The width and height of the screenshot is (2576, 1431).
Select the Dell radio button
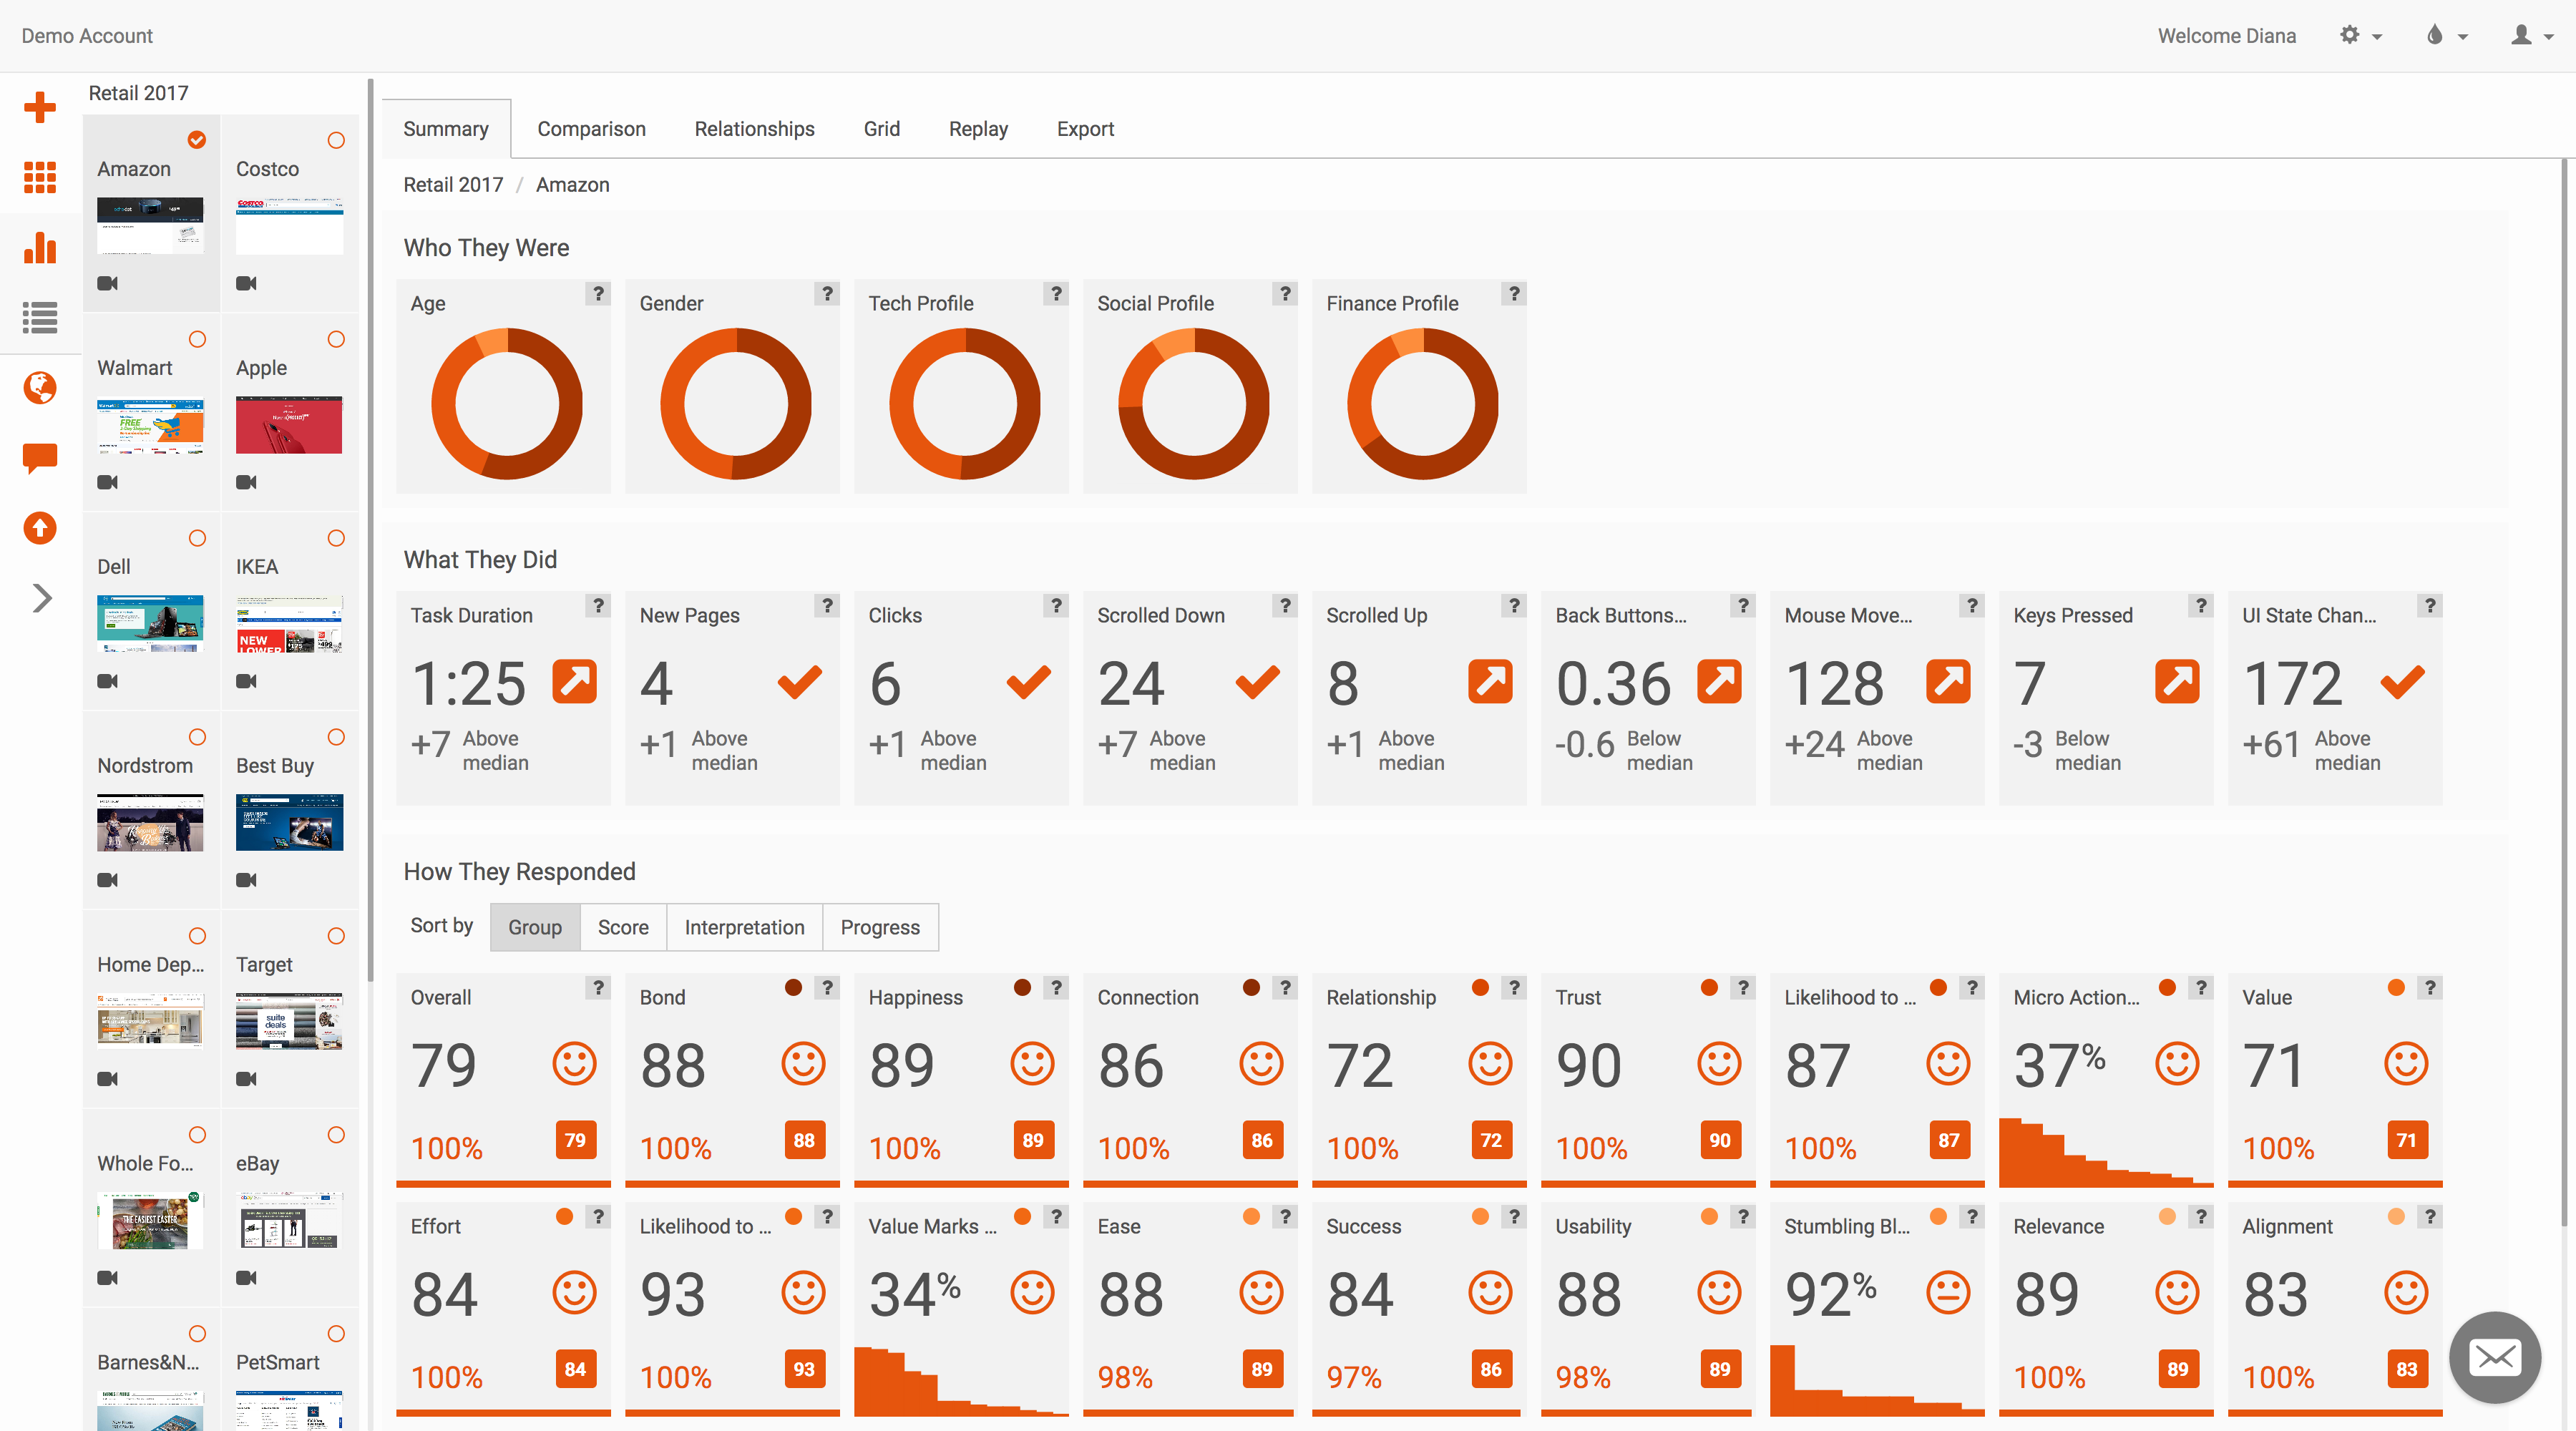pos(197,538)
